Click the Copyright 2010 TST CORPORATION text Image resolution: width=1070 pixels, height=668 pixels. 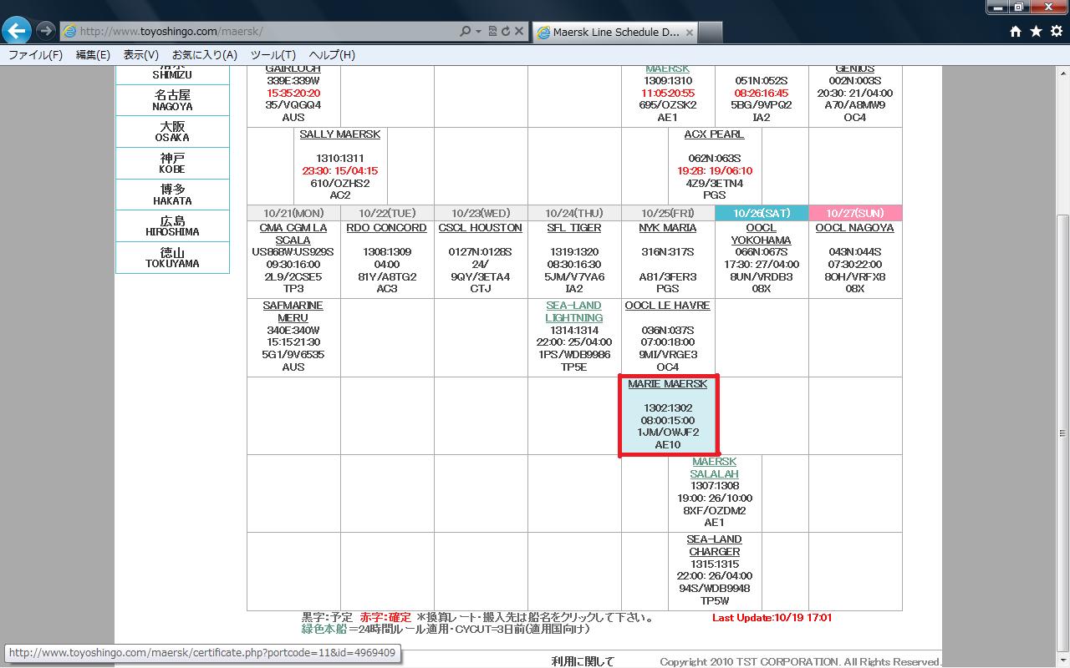tap(800, 662)
